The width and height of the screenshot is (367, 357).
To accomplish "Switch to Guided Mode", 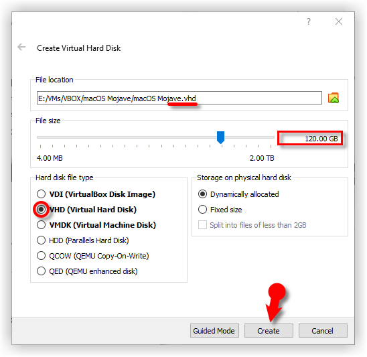I will (x=214, y=331).
